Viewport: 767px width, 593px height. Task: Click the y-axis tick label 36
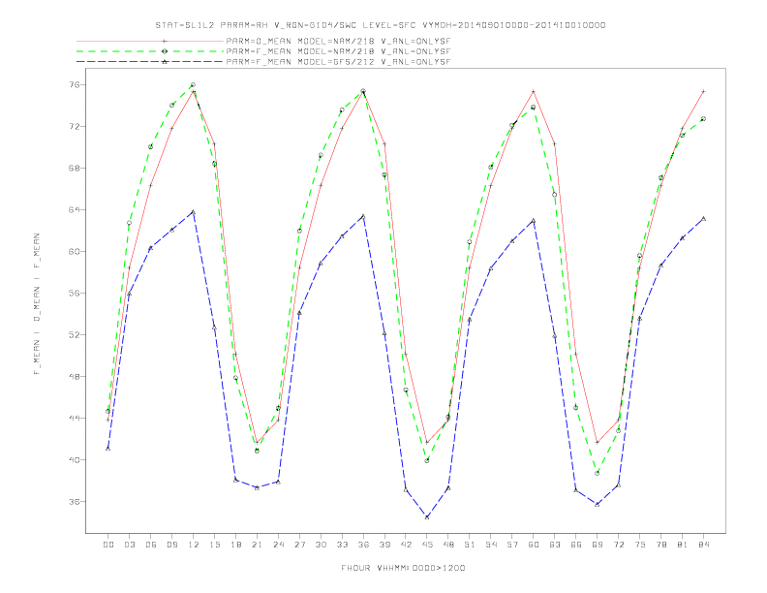point(74,502)
